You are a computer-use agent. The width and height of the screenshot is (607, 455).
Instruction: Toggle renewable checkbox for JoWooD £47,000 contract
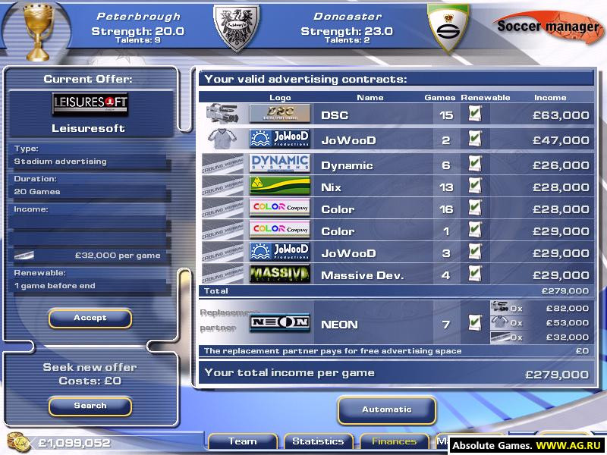click(x=475, y=139)
